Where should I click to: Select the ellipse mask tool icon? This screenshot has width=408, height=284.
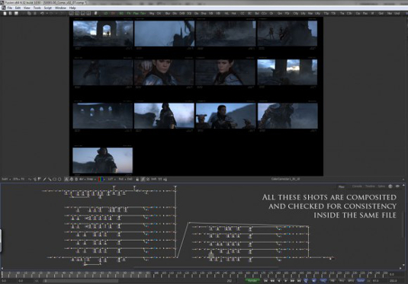pyautogui.click(x=59, y=179)
